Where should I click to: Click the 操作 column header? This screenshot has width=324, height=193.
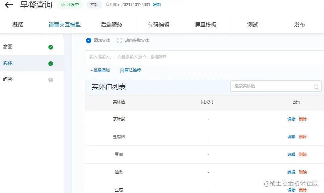pyautogui.click(x=297, y=102)
